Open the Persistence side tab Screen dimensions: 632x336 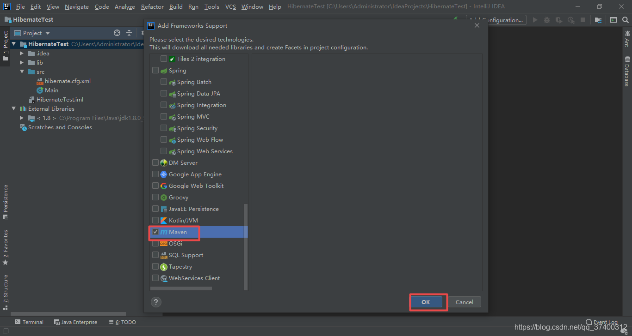click(x=6, y=202)
